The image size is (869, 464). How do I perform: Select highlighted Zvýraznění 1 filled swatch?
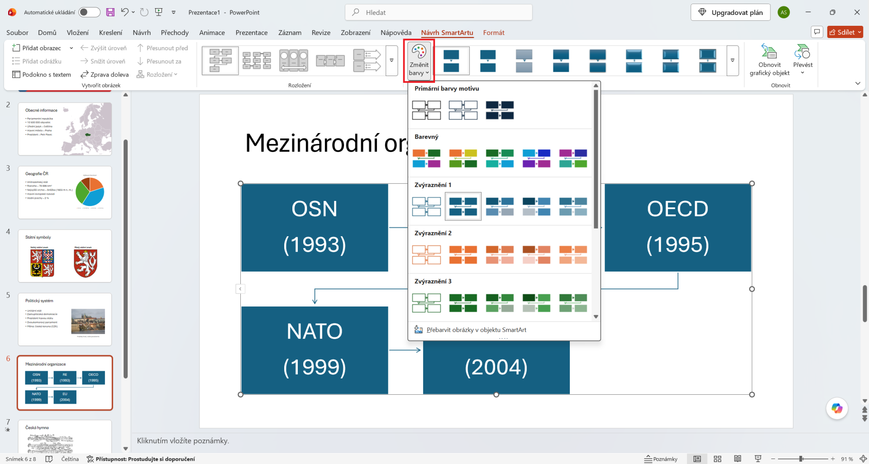pyautogui.click(x=463, y=206)
